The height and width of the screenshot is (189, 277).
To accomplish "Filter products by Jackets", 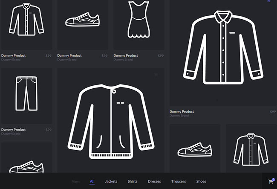I will pyautogui.click(x=111, y=181).
